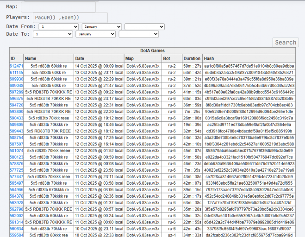Select date cell 12 Oct 2025 @ 19:12 local
Viewport: 305px width, 237px height.
click(99, 118)
